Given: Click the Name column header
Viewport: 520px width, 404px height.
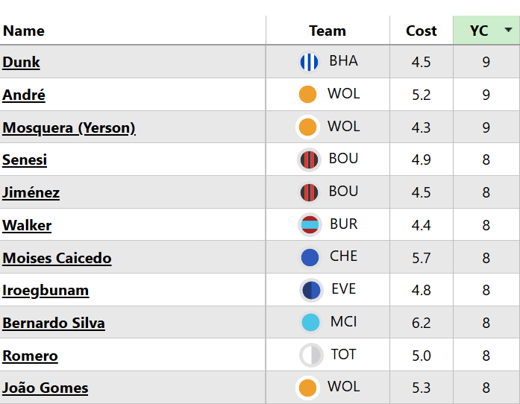Looking at the screenshot, I should click(x=24, y=31).
